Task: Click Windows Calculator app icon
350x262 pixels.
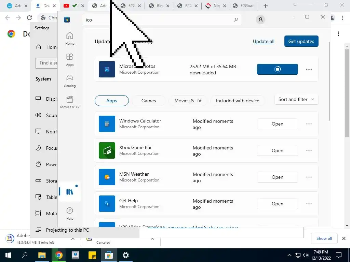Action: click(x=107, y=123)
